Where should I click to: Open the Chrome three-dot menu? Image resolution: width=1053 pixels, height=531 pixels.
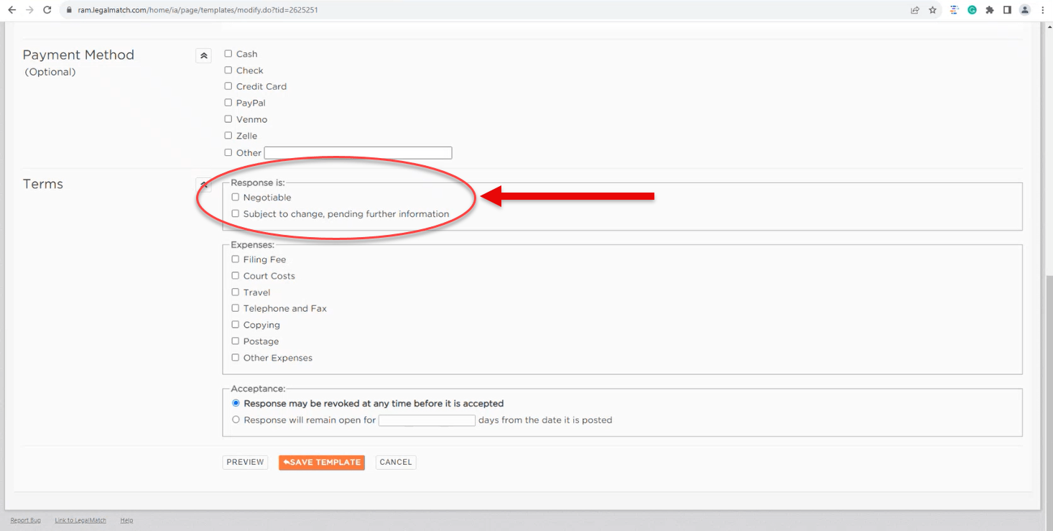(x=1042, y=10)
